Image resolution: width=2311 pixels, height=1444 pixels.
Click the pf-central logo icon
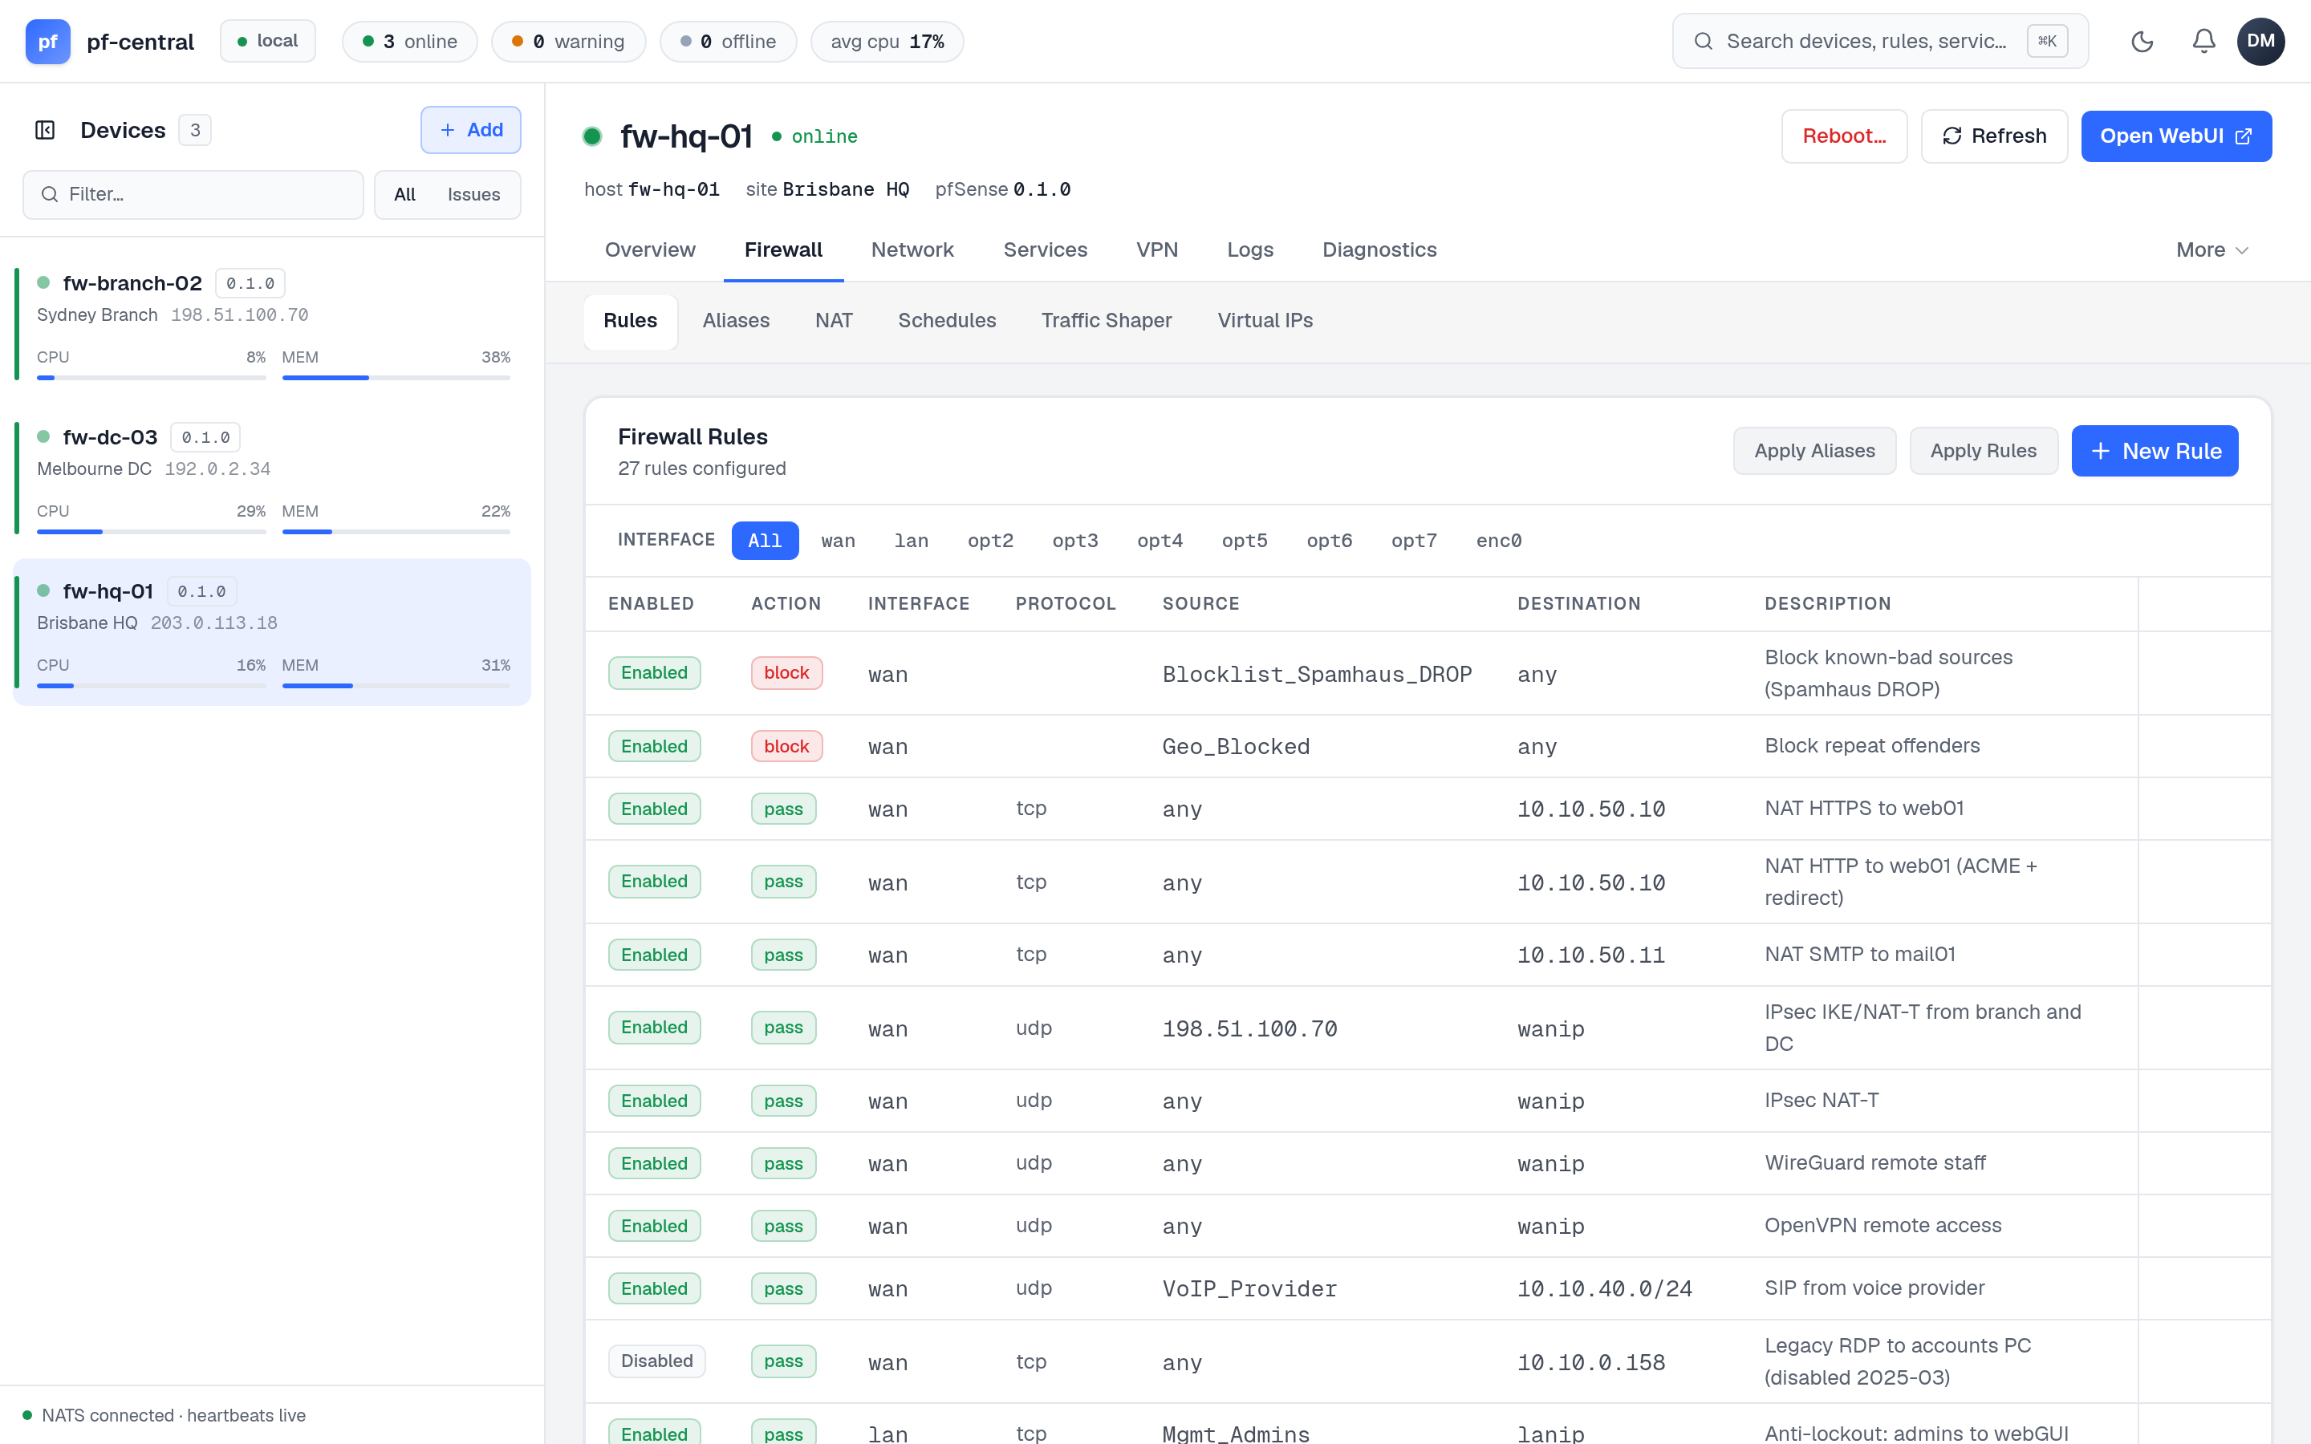[x=48, y=41]
